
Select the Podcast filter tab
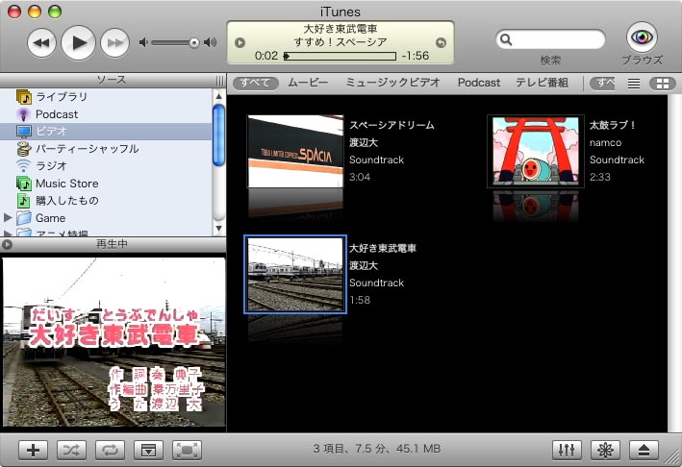479,83
